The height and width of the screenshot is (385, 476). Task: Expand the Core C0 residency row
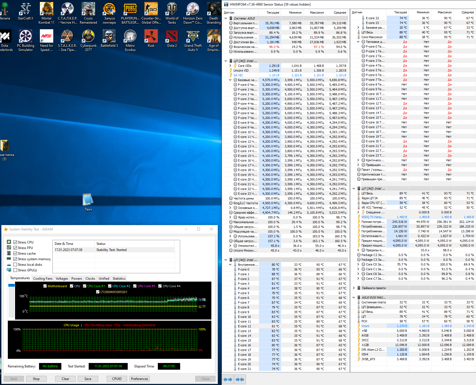(358, 264)
